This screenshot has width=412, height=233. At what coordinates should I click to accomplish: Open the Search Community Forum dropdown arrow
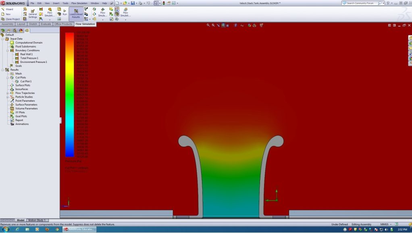(384, 3)
